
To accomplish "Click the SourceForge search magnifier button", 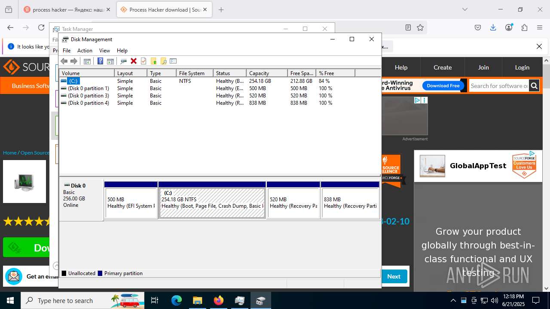I will (534, 86).
